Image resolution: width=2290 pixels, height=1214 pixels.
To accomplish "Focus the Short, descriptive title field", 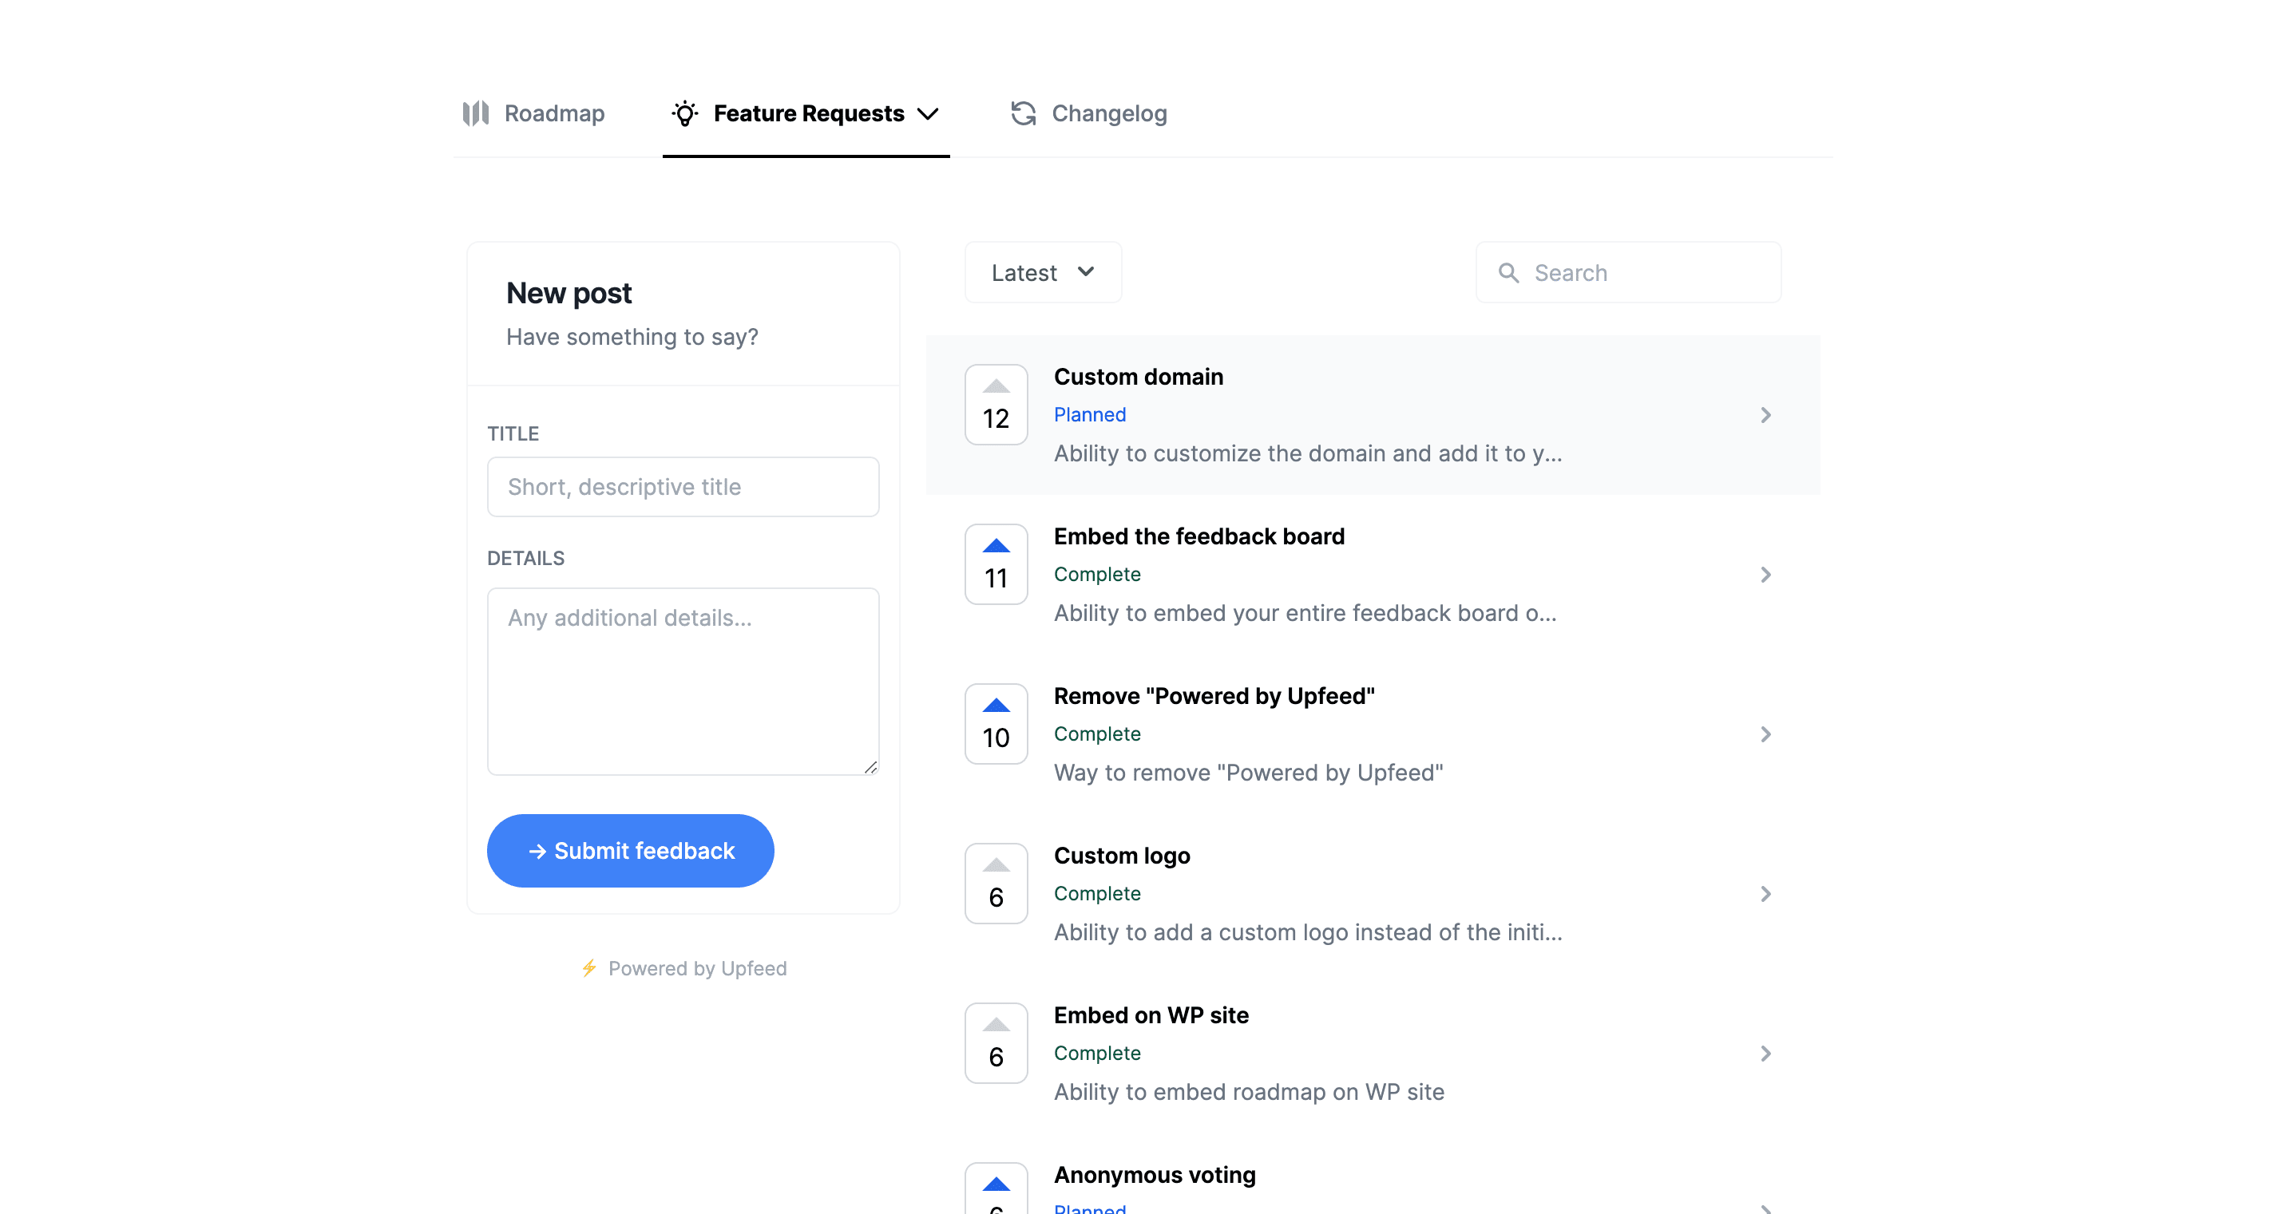I will tap(683, 487).
